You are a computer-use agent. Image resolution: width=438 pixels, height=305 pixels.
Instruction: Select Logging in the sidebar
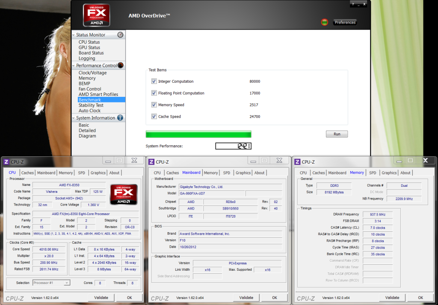pos(86,58)
